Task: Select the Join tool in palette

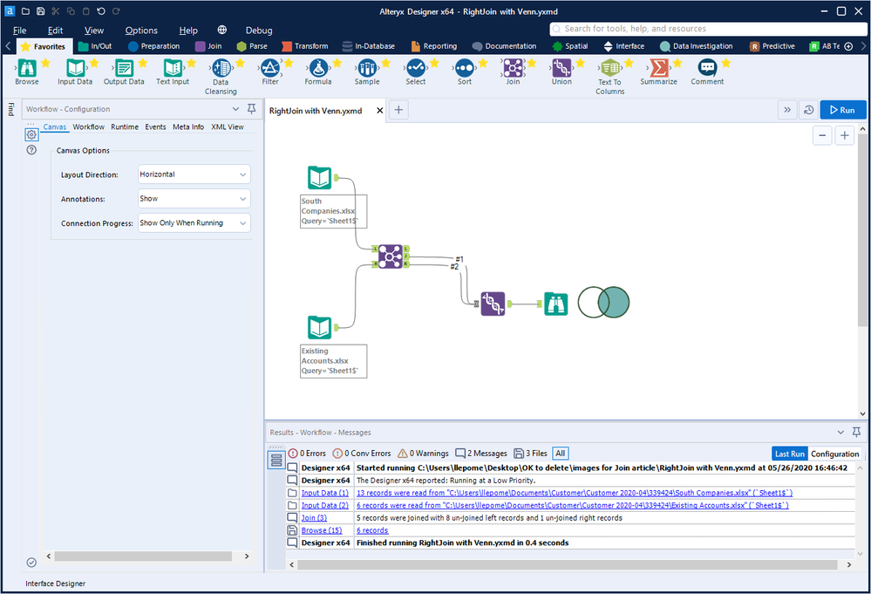Action: coord(513,68)
